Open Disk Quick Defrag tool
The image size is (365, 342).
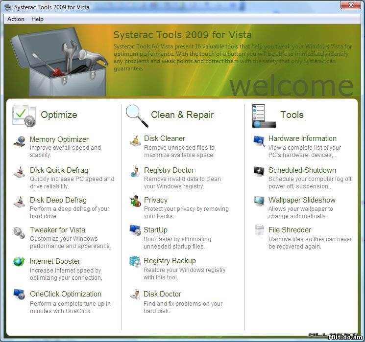pyautogui.click(x=59, y=170)
